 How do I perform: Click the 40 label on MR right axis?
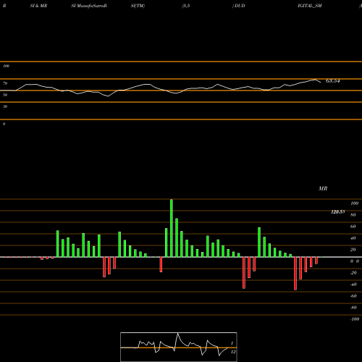coord(353,238)
